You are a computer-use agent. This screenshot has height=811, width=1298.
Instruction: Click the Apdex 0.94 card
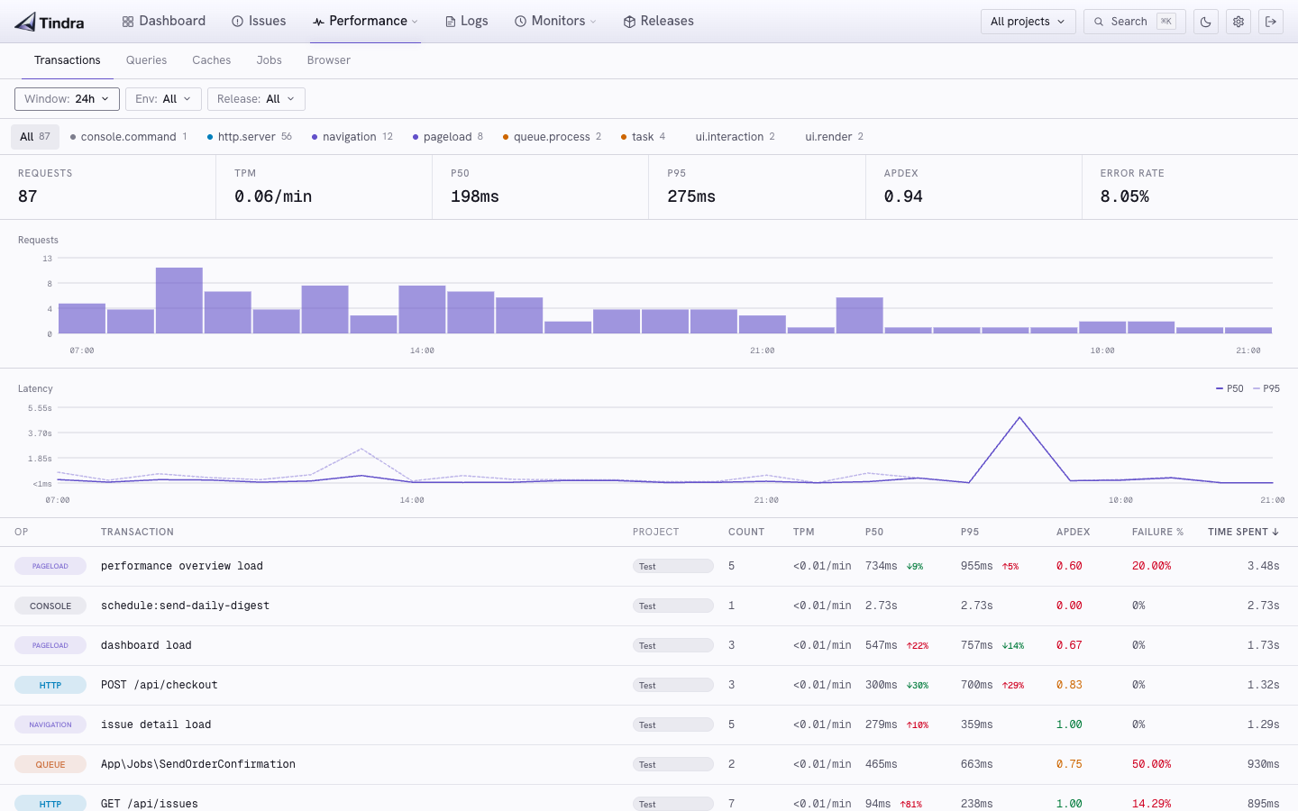(973, 187)
